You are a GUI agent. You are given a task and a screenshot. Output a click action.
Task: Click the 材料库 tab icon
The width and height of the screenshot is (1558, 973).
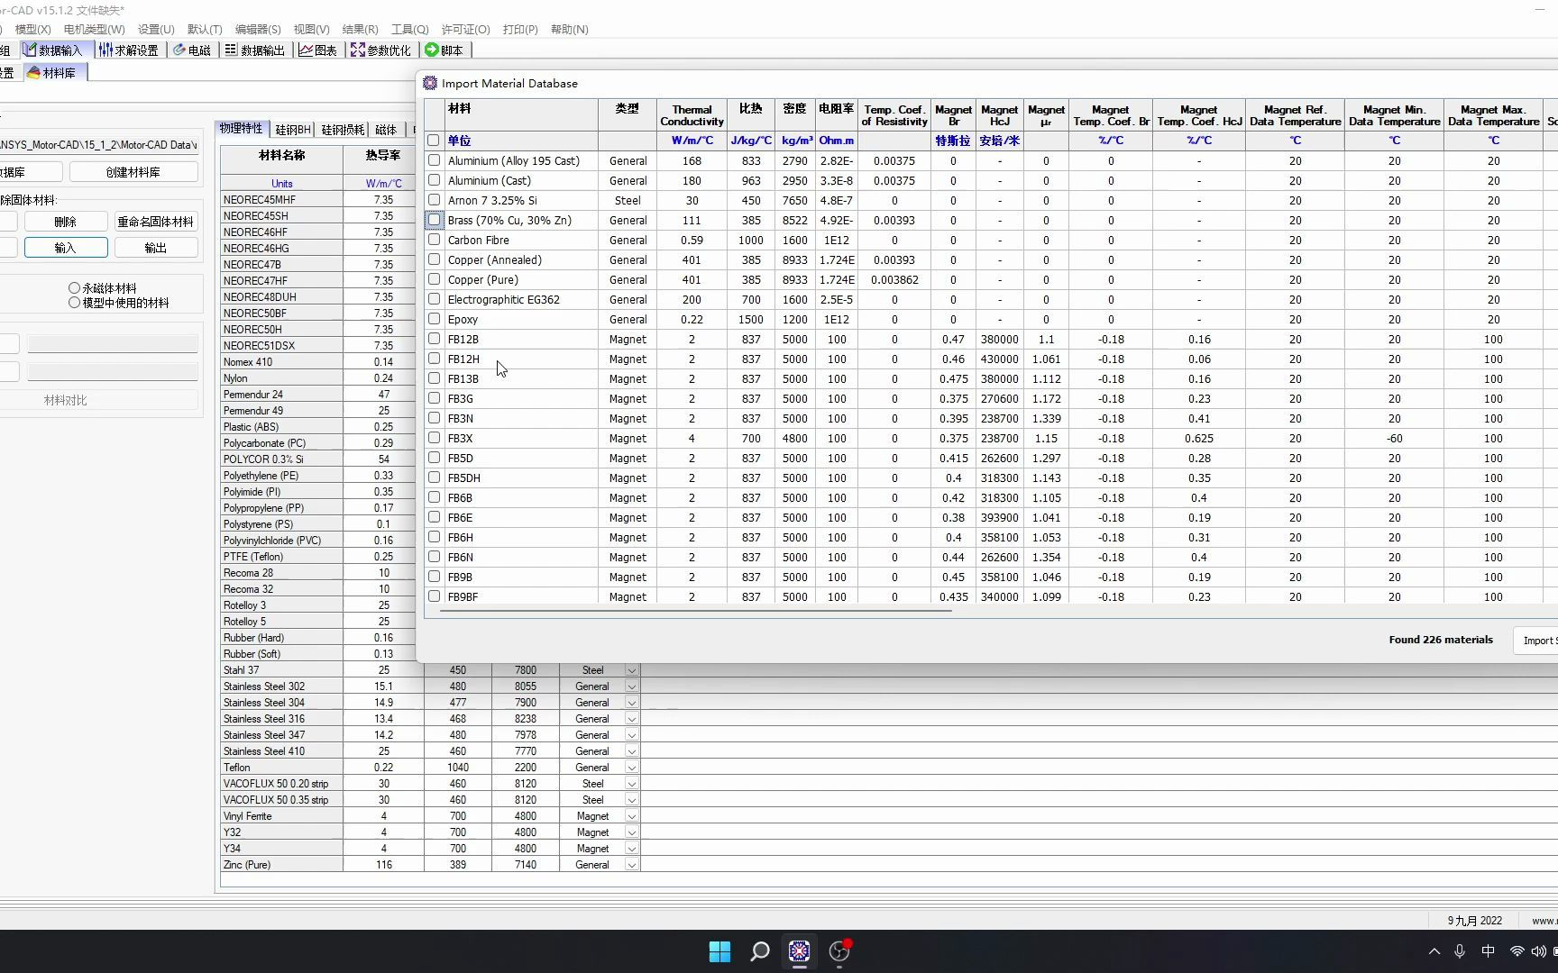coord(33,72)
